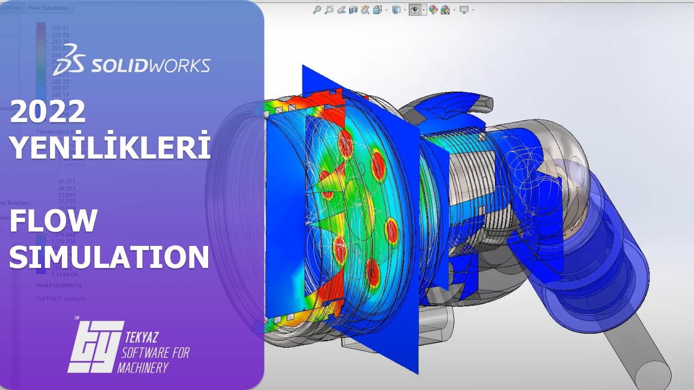
Task: Open the Display Style dropdown arrow
Action: pyautogui.click(x=405, y=10)
